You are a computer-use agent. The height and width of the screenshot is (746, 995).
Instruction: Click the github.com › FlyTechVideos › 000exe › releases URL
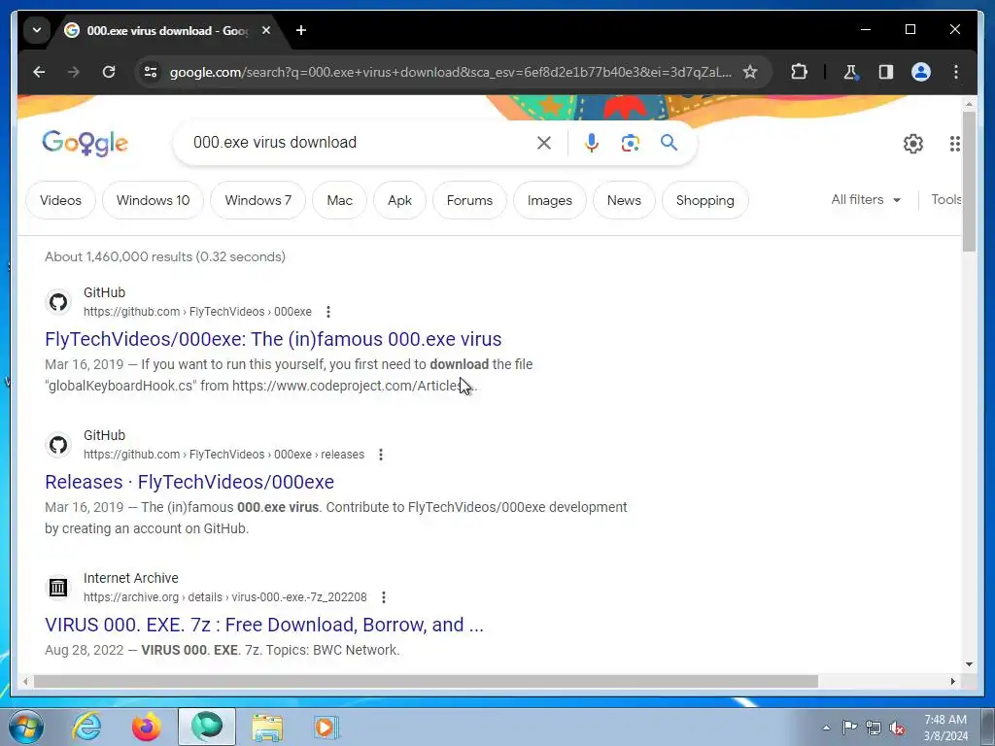(x=224, y=455)
